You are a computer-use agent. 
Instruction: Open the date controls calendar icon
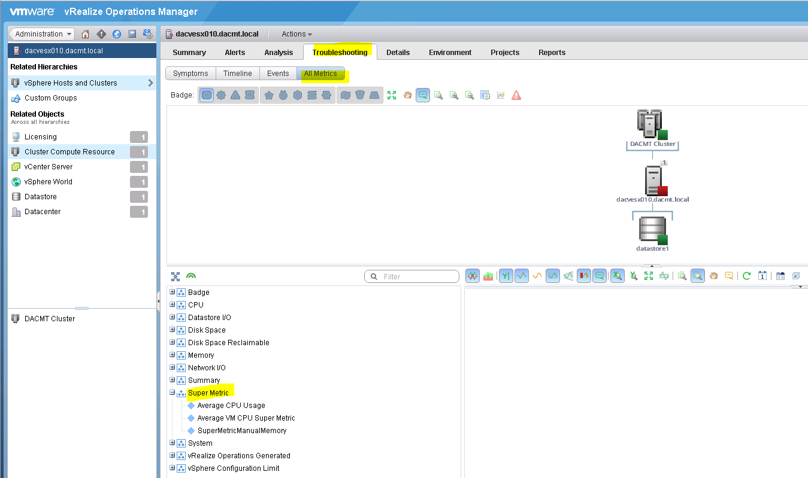click(762, 276)
